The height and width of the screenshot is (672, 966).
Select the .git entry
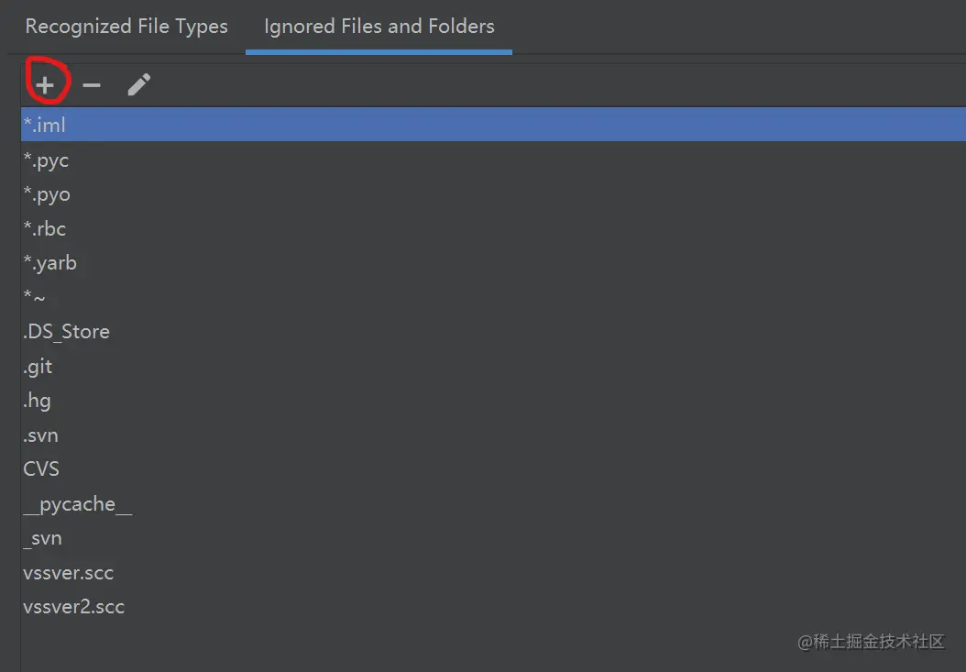pos(493,366)
